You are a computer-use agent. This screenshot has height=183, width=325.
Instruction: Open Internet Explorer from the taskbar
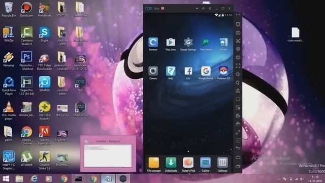34,178
